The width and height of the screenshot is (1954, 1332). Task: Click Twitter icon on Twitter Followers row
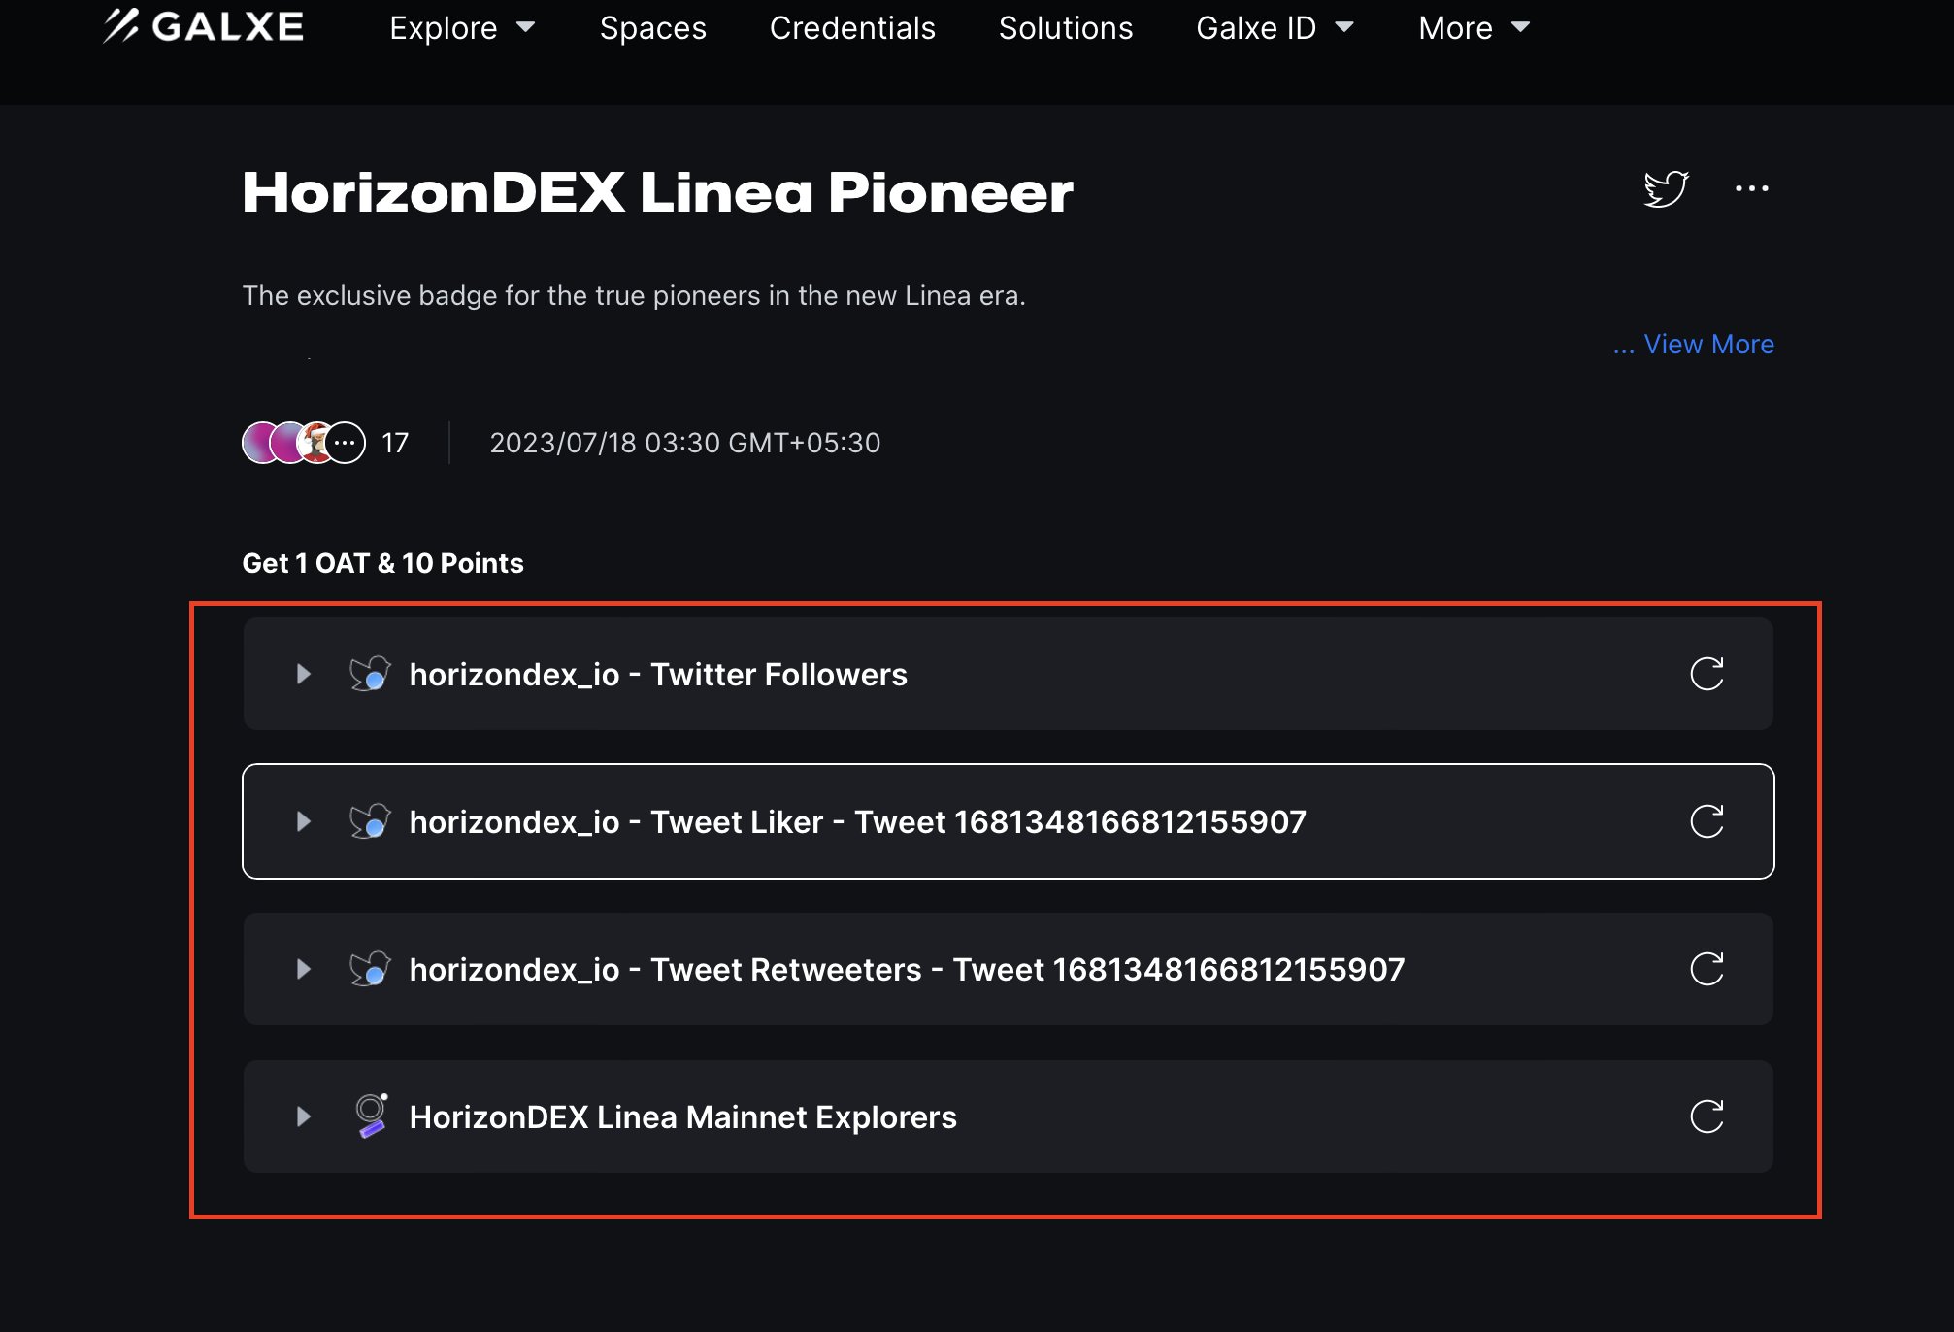370,673
